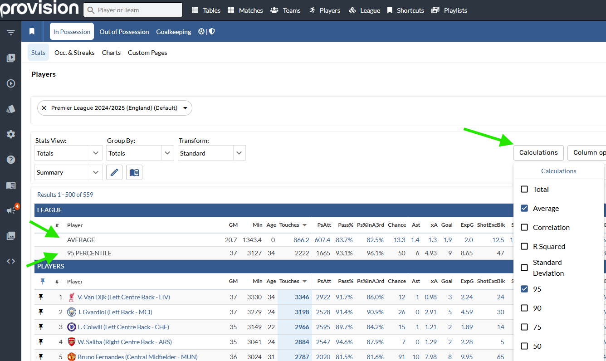The width and height of the screenshot is (606, 361).
Task: Check the 90 percentile checkbox
Action: (x=524, y=308)
